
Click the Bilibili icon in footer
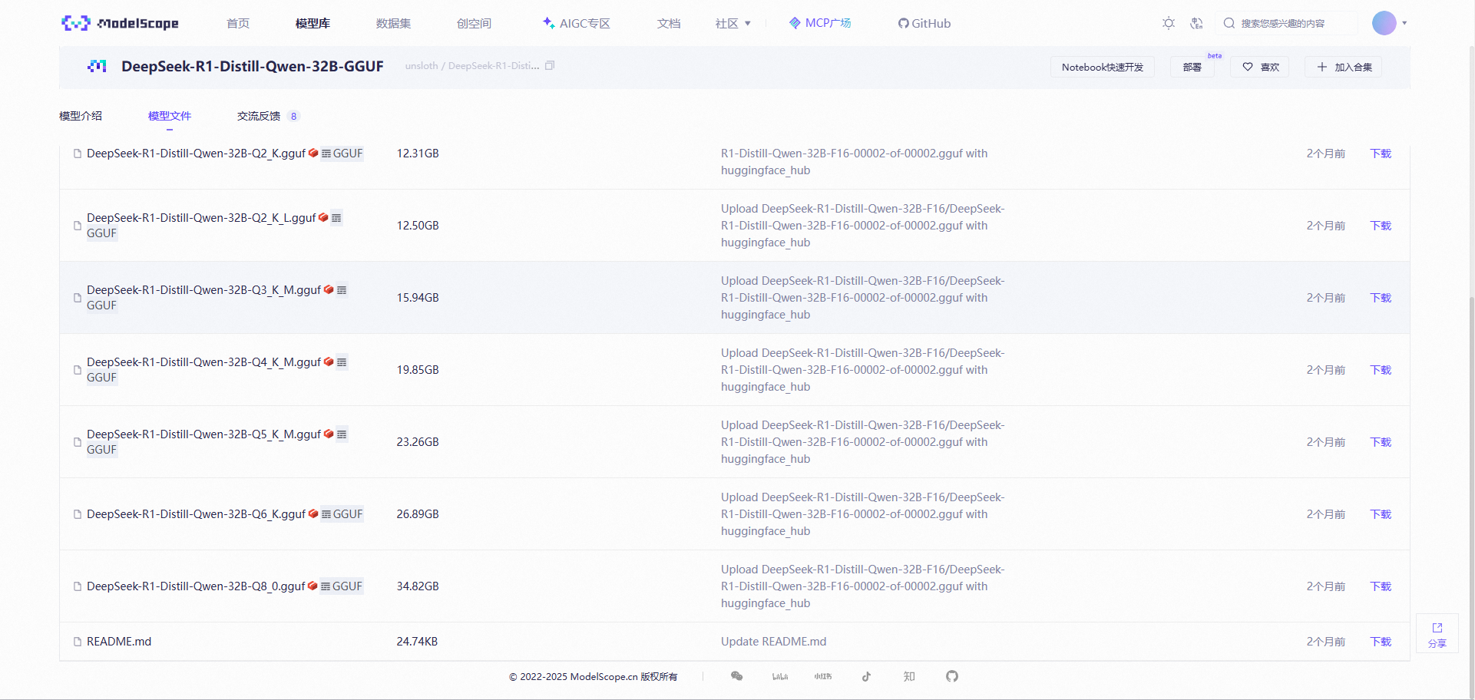point(780,676)
